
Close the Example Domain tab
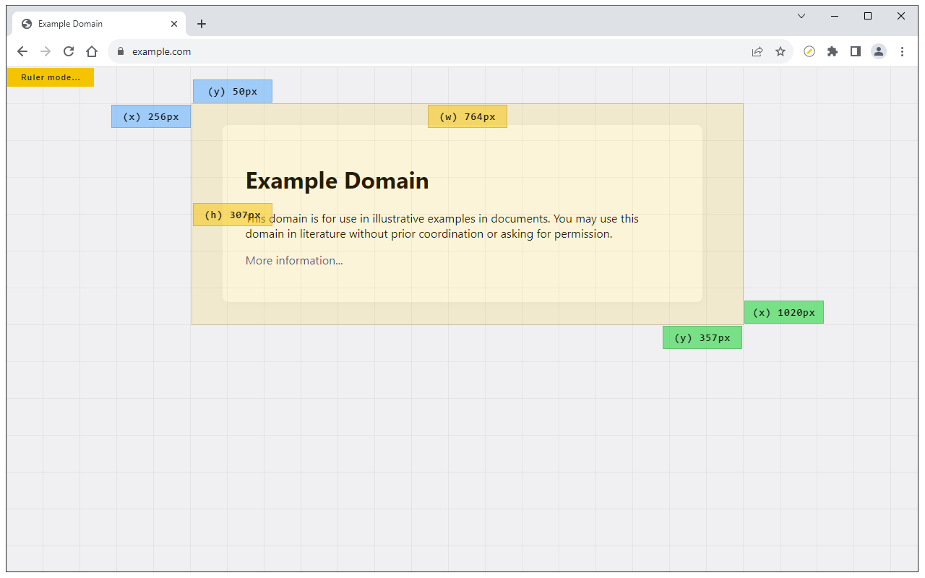click(174, 24)
